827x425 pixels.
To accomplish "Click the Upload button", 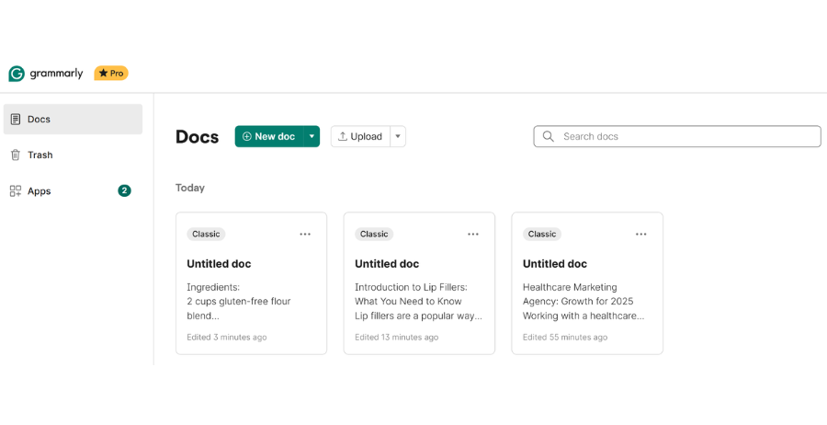I will tap(360, 136).
